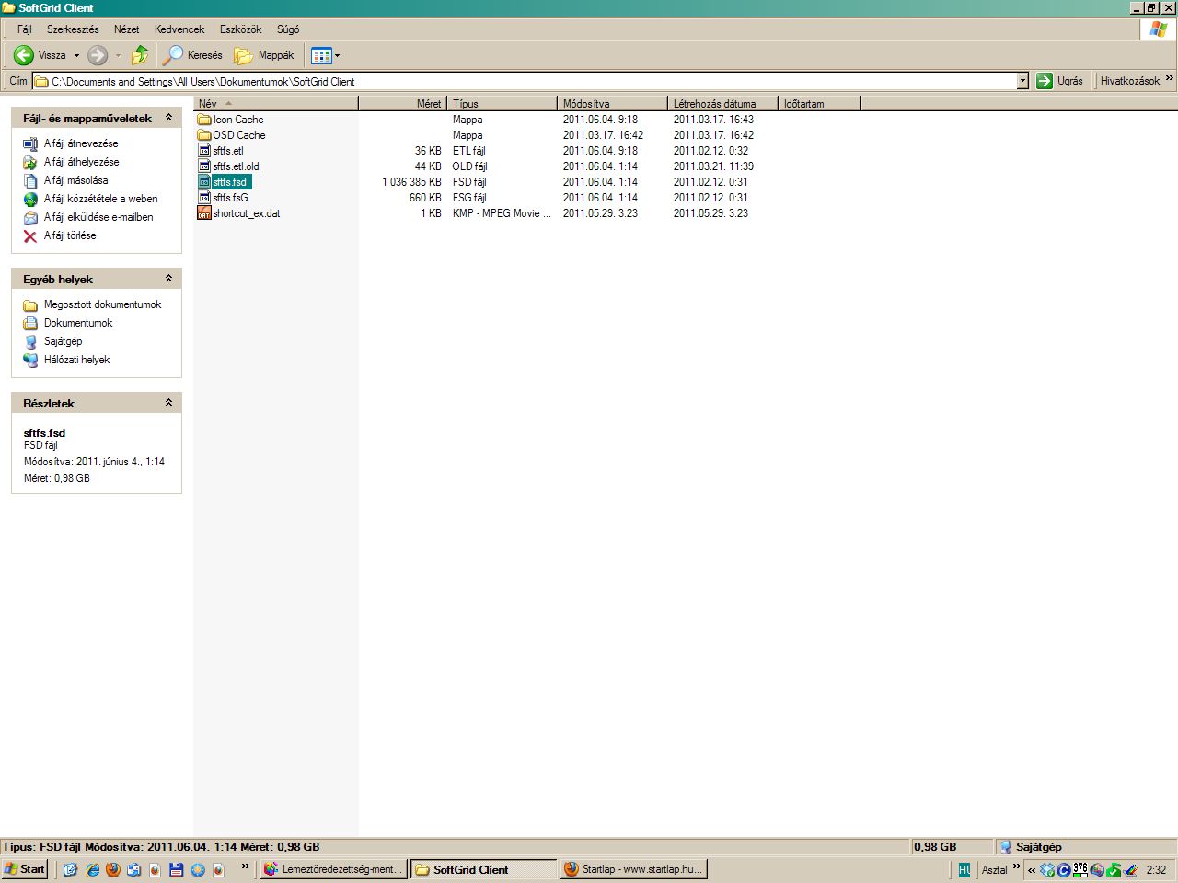Open the Súgó menu

tap(288, 29)
